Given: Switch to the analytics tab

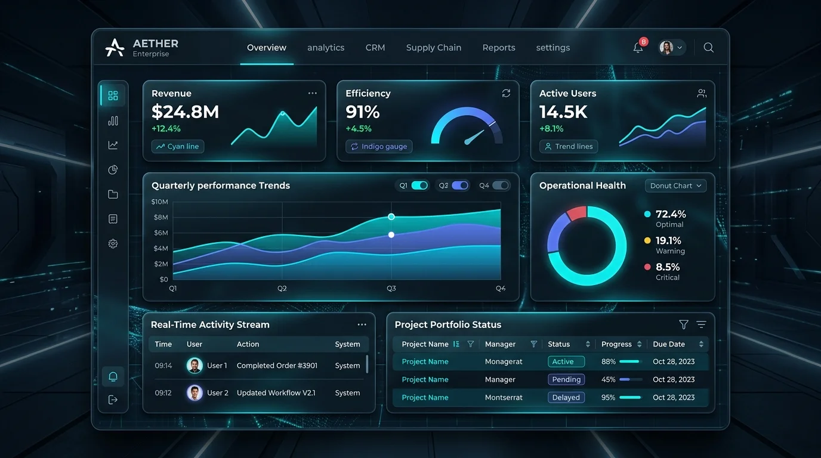Looking at the screenshot, I should click(x=326, y=48).
